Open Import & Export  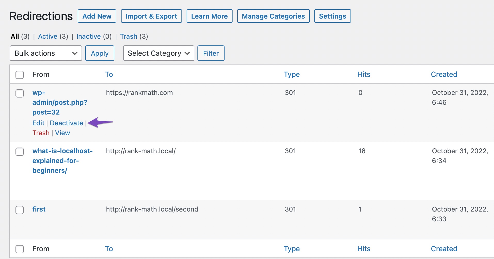pos(151,16)
